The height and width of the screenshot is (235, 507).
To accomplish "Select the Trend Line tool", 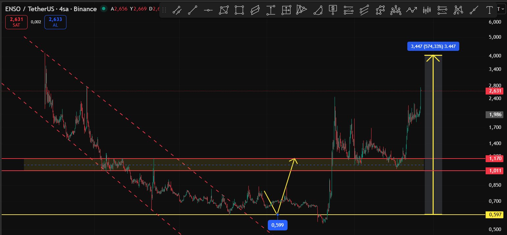I will pos(193,10).
